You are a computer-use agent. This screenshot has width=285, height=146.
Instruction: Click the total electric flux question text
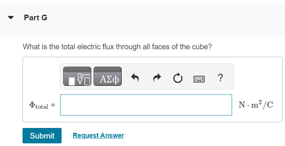(117, 47)
